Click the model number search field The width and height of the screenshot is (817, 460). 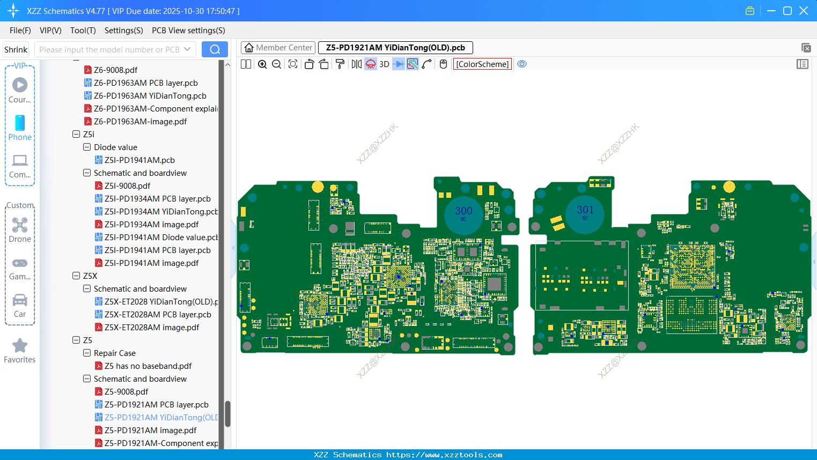(109, 49)
